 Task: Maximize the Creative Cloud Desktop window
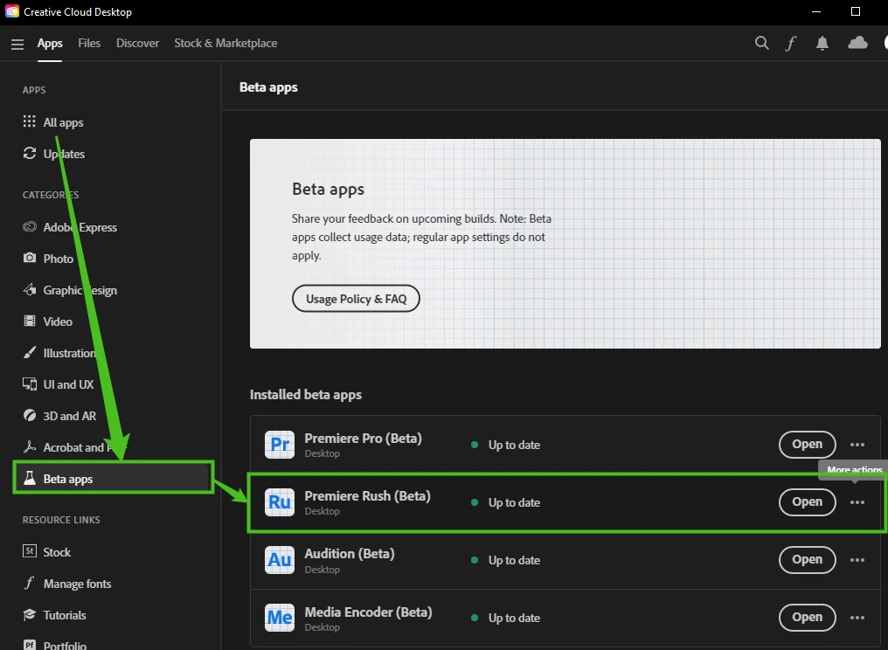click(856, 11)
